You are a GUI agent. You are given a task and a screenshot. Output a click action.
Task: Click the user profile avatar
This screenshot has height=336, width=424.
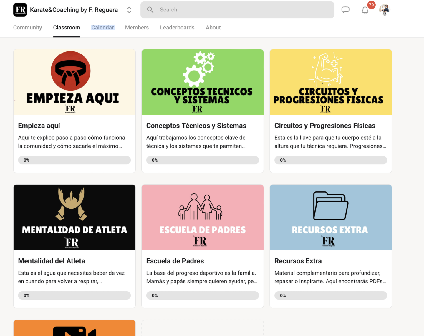coord(385,10)
